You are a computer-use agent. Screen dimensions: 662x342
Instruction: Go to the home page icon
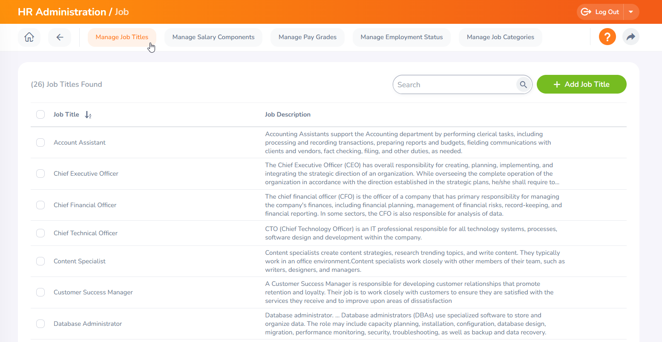(29, 37)
